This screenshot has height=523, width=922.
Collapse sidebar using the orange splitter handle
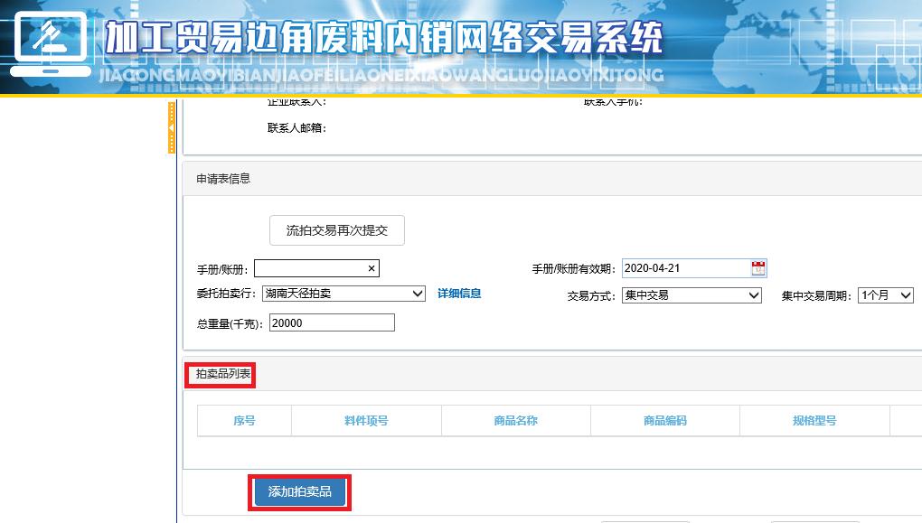[x=171, y=127]
